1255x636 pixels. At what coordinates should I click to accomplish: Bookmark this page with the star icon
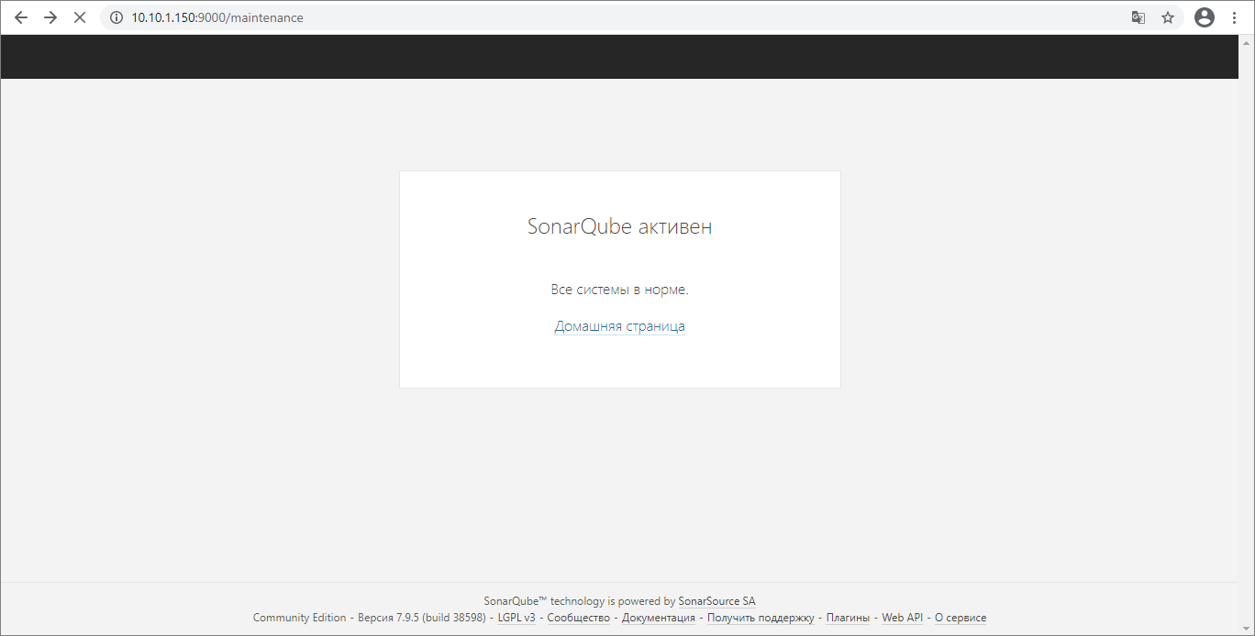pos(1168,17)
